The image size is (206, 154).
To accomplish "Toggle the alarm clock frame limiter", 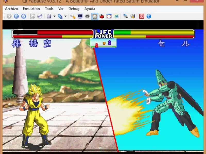I will pos(95,16).
